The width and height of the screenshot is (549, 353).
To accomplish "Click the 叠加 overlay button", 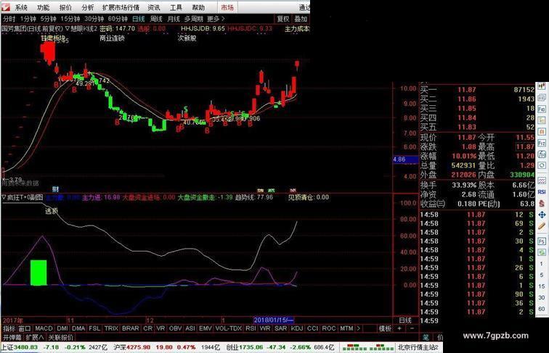I will tap(301, 19).
